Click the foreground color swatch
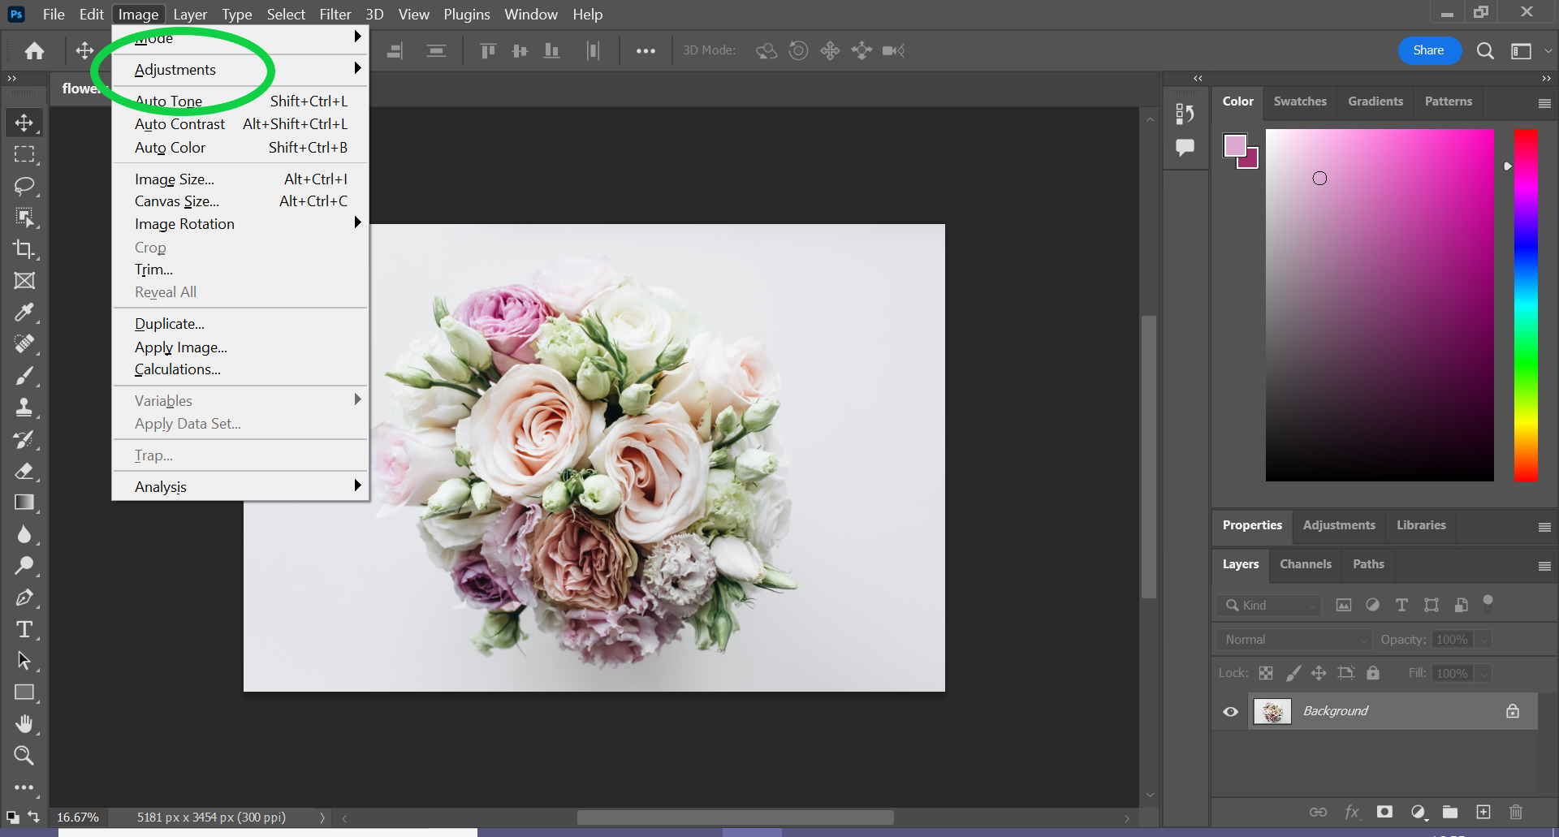 click(x=1235, y=145)
